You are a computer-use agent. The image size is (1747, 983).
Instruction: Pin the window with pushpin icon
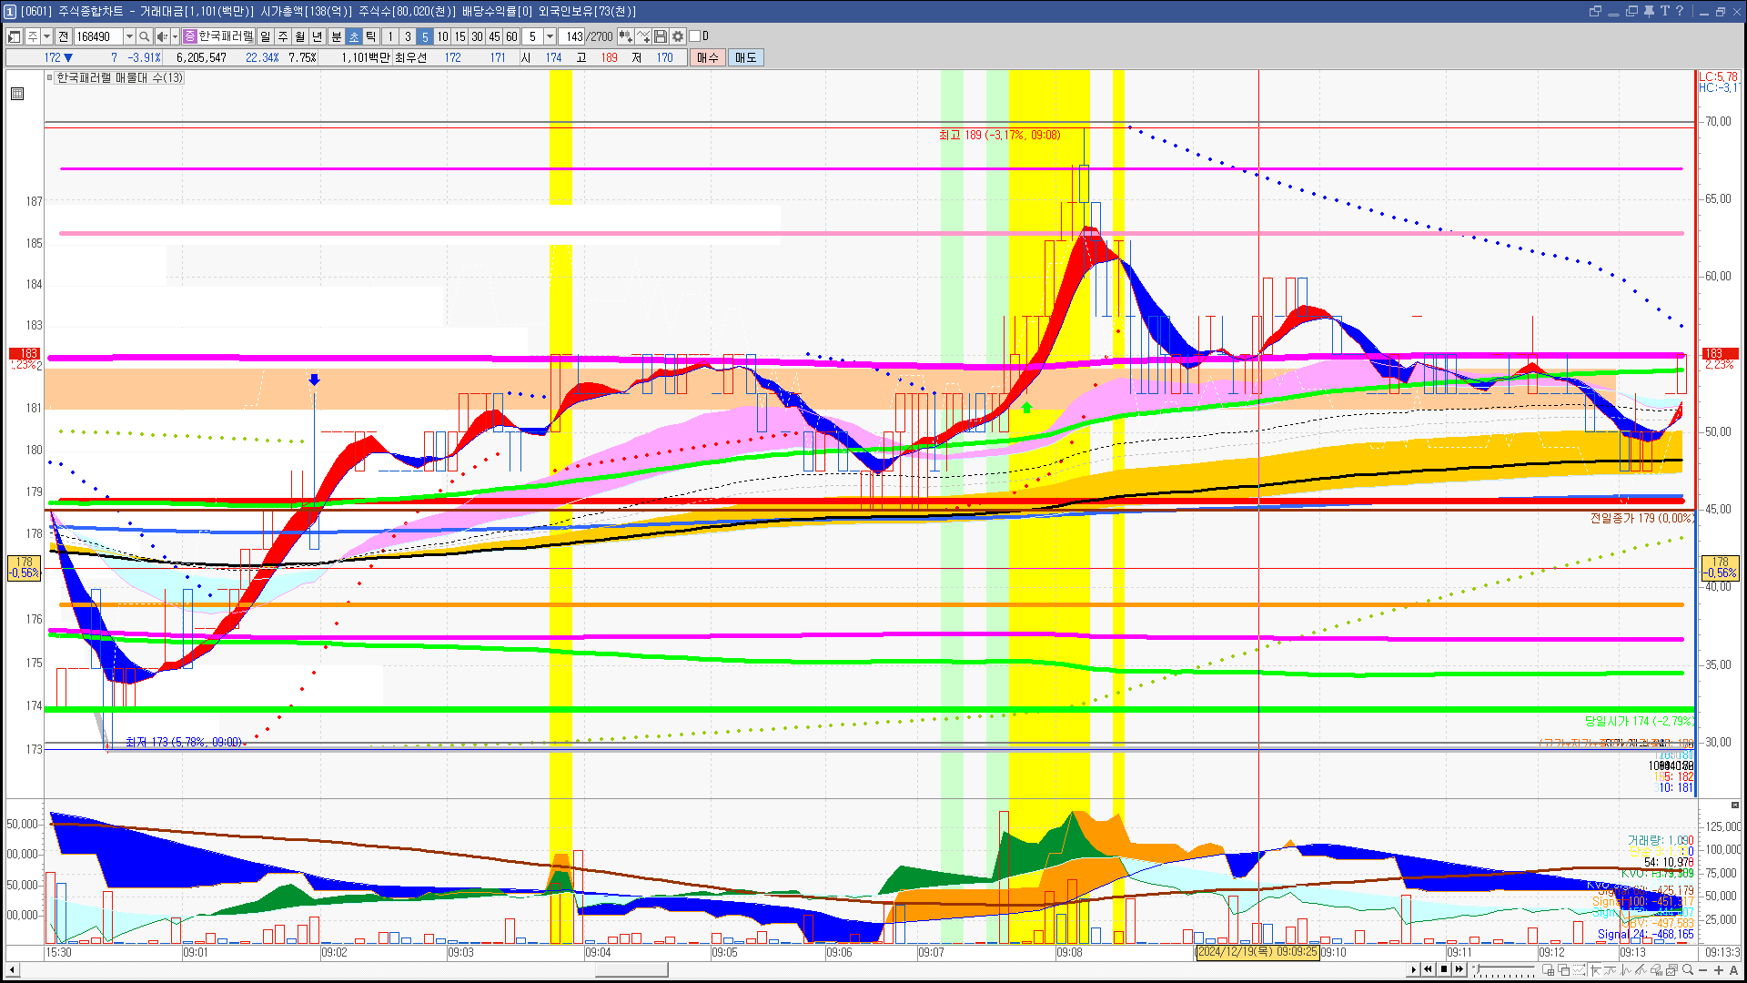click(x=1648, y=11)
